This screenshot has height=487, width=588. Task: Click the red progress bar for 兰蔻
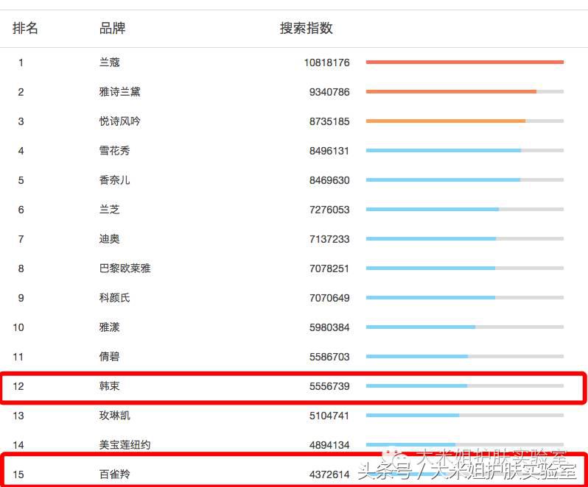click(x=465, y=62)
